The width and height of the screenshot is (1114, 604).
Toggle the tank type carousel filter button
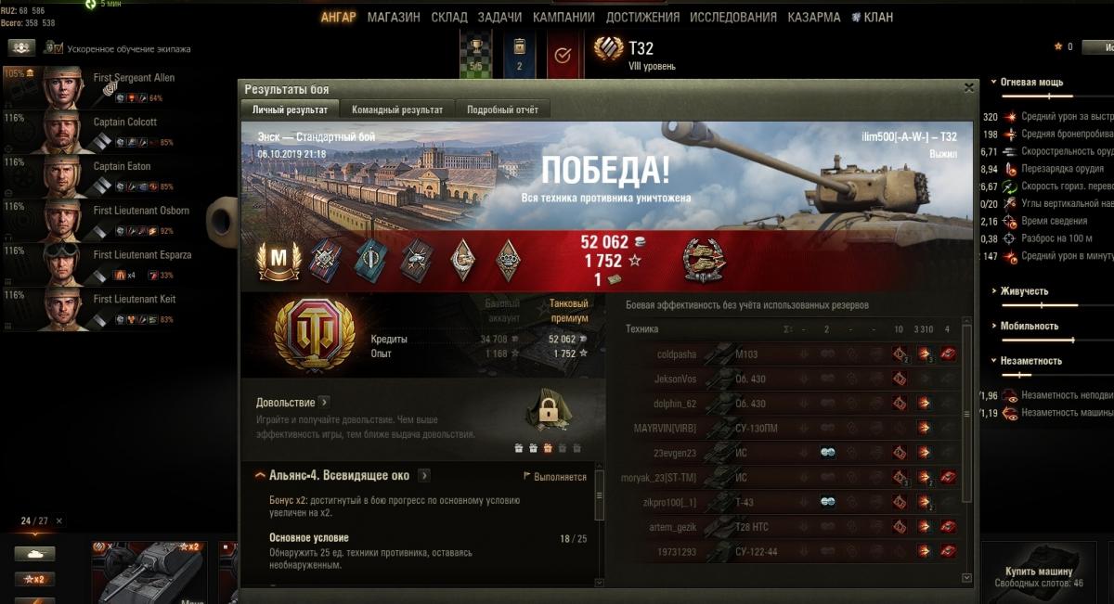34,554
